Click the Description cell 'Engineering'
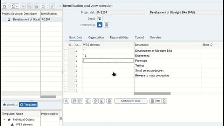 pyautogui.click(x=168, y=56)
